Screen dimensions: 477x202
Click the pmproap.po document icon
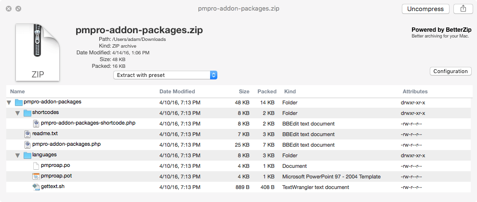(37, 166)
